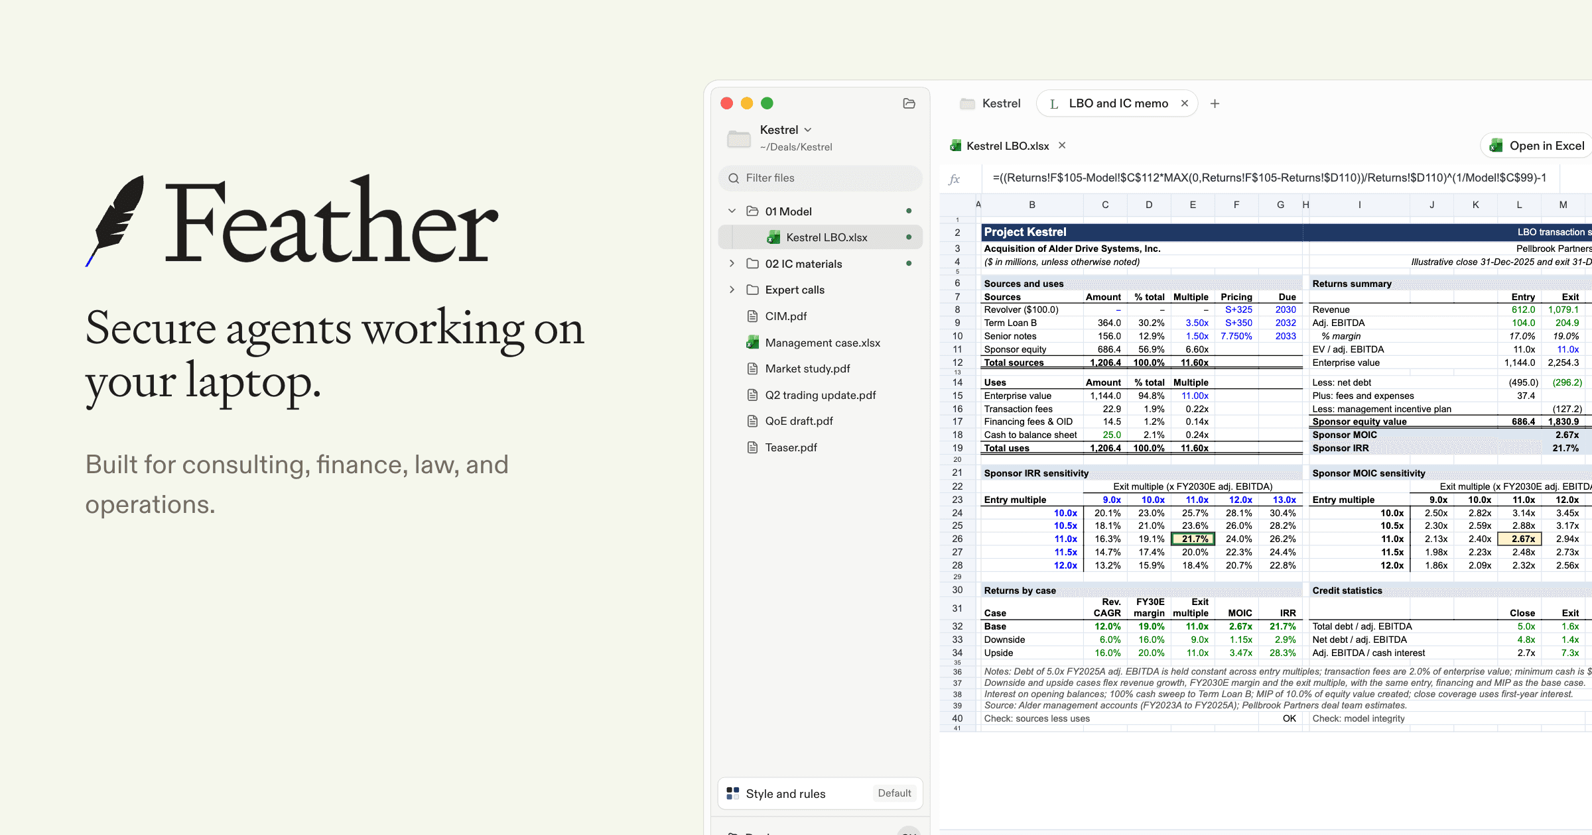Click the fx formula icon
This screenshot has height=835, width=1592.
tap(955, 178)
